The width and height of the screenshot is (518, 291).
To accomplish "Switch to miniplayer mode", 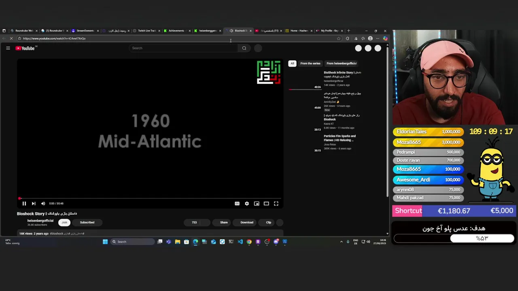I will [x=257, y=204].
